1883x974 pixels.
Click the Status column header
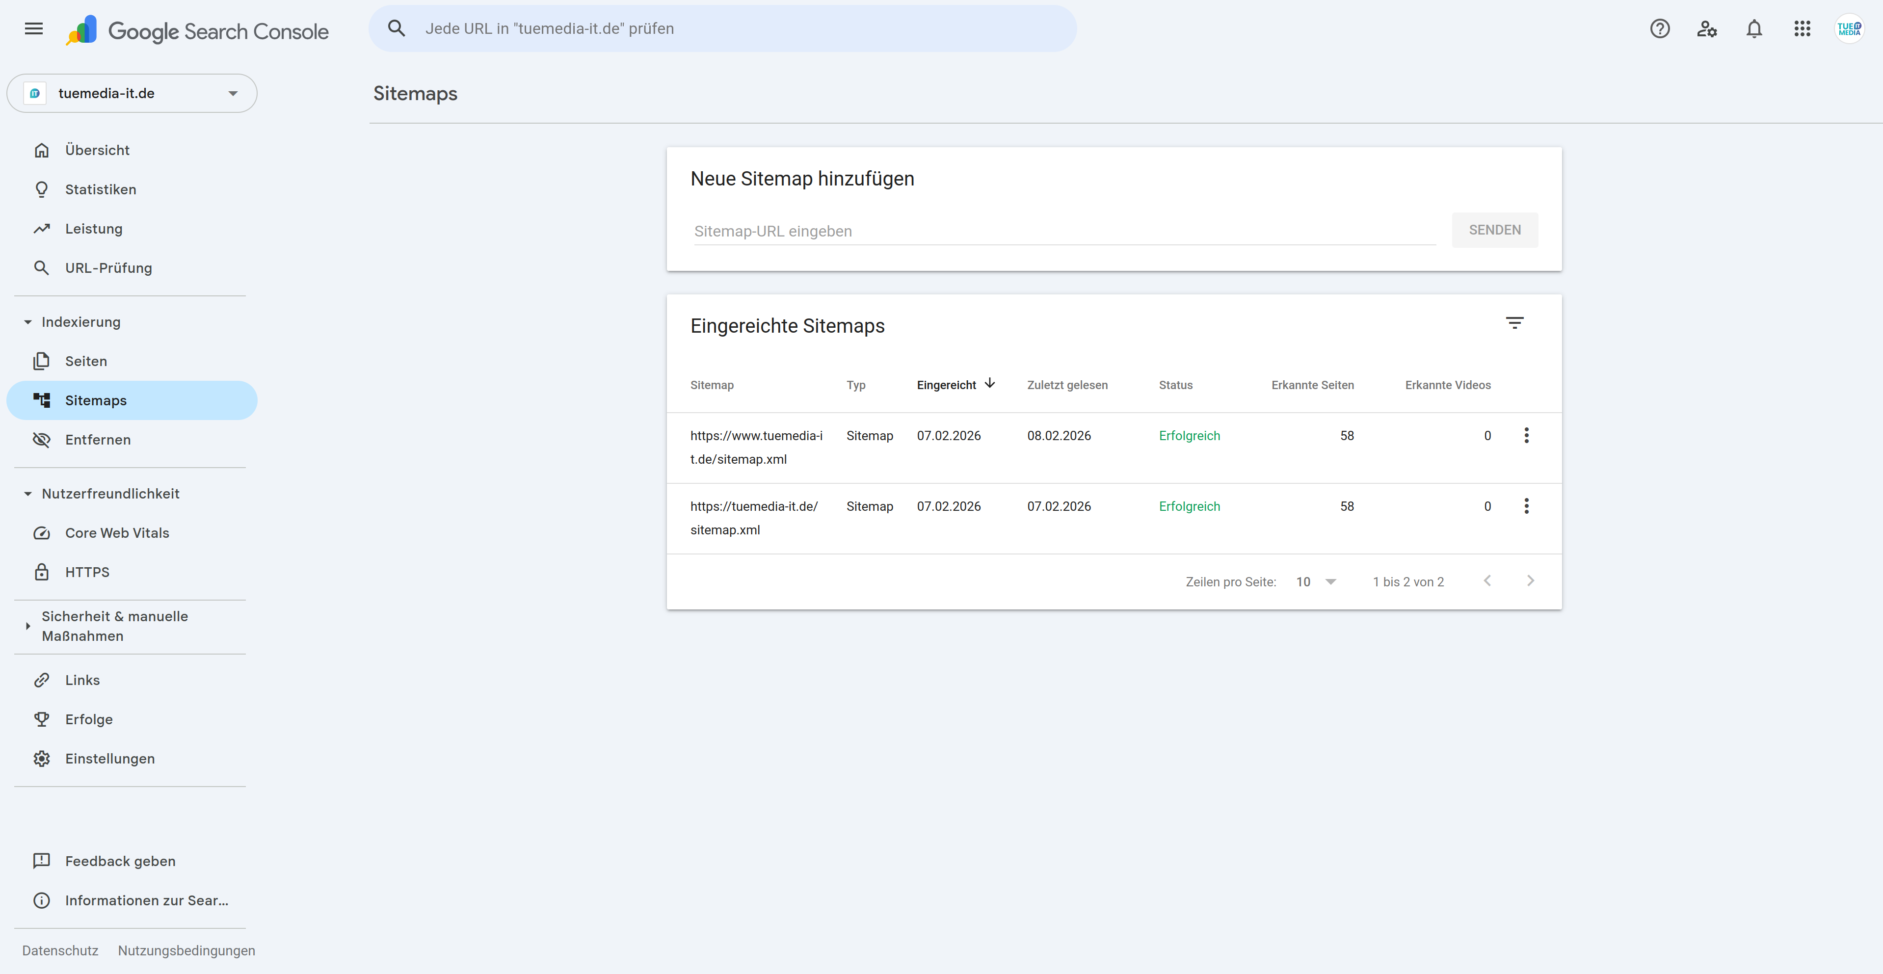1175,385
